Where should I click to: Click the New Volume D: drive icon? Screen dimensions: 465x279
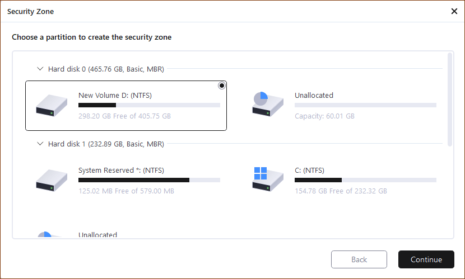52,105
